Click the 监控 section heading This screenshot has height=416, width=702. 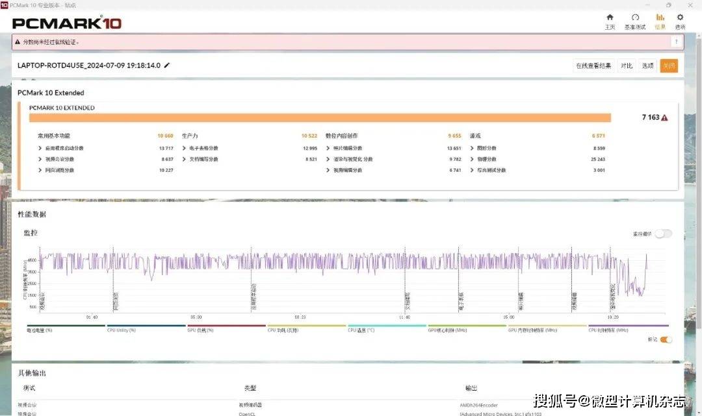click(31, 233)
